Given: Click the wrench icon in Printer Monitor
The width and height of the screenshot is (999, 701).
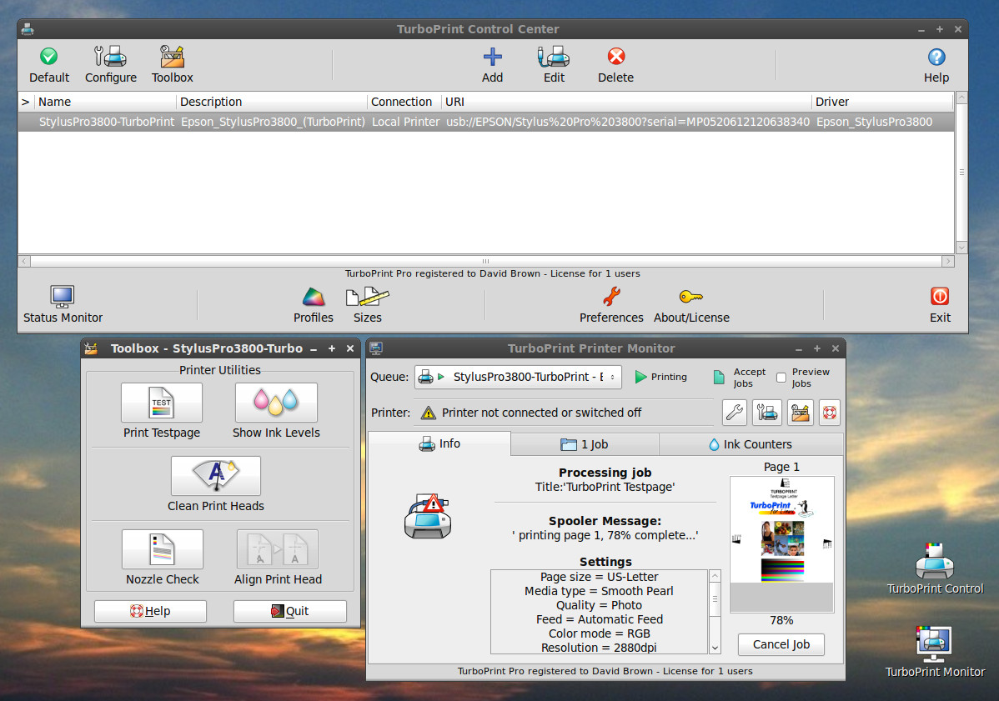Looking at the screenshot, I should [x=734, y=412].
